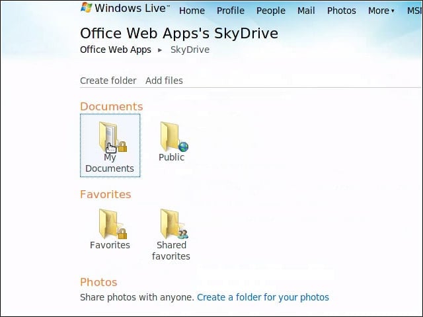Click the Add files link

click(164, 81)
